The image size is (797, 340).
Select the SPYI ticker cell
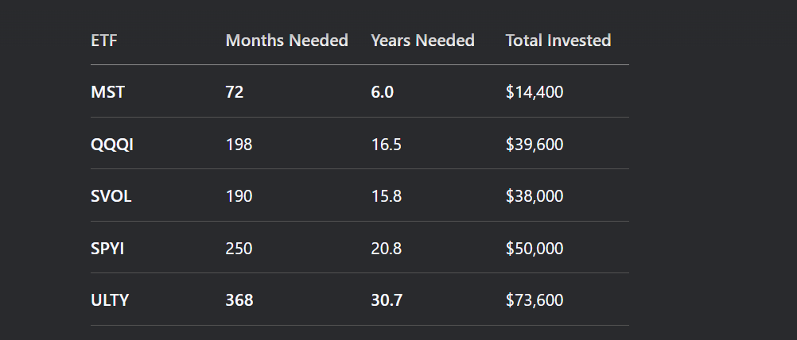(107, 249)
